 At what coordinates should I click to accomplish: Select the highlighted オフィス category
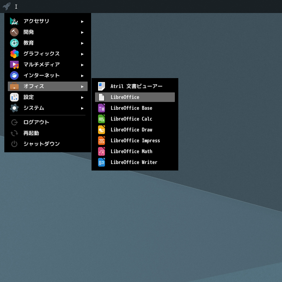coord(48,86)
